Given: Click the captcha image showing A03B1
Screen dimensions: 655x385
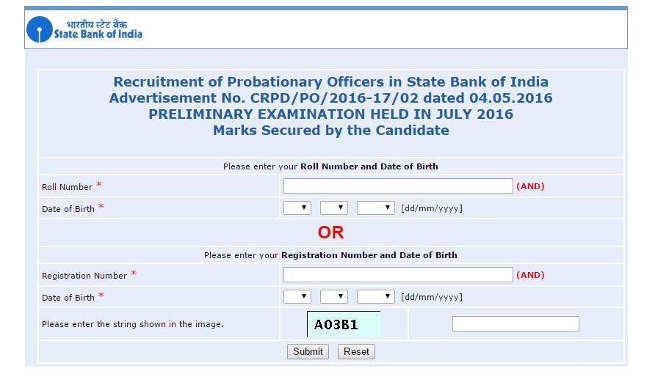Looking at the screenshot, I should pyautogui.click(x=344, y=324).
